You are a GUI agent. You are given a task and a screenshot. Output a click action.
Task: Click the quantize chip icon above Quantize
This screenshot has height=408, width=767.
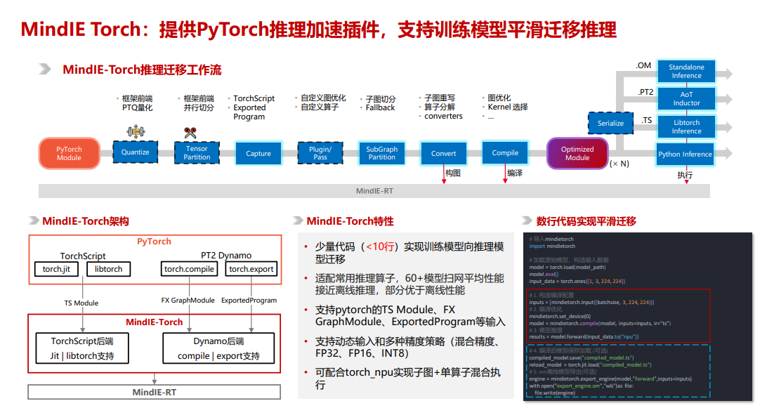[136, 131]
